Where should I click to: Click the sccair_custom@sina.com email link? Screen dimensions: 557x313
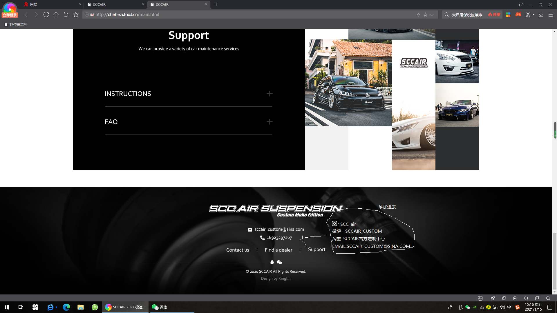click(279, 229)
